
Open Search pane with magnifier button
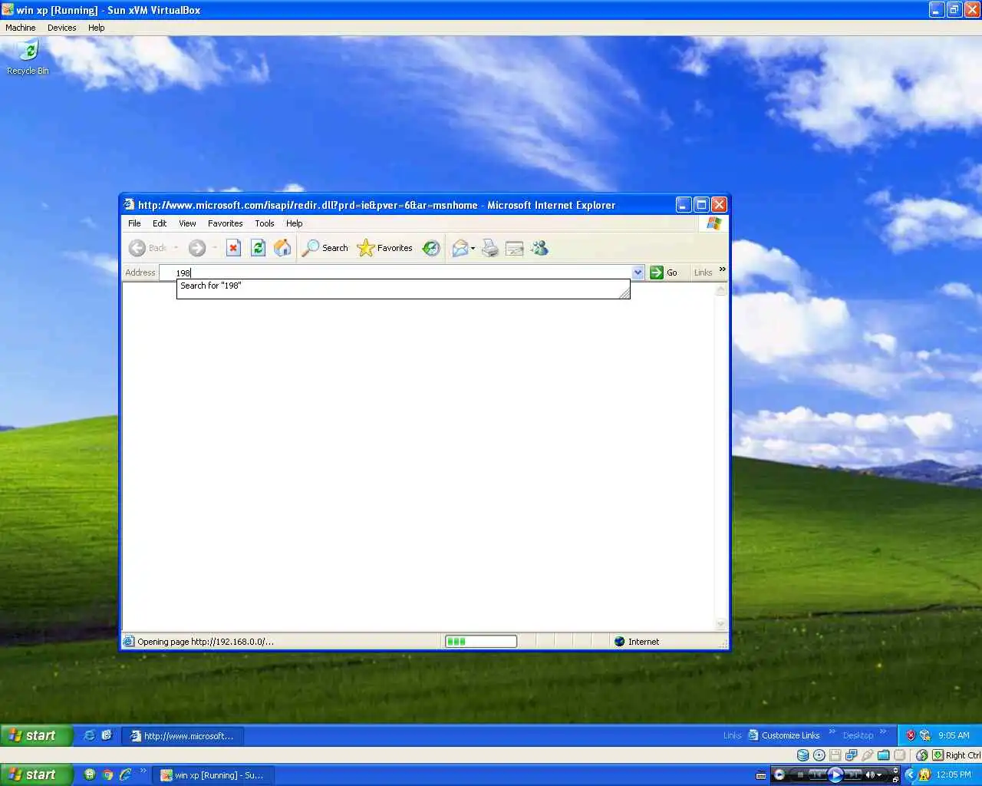[x=325, y=248]
